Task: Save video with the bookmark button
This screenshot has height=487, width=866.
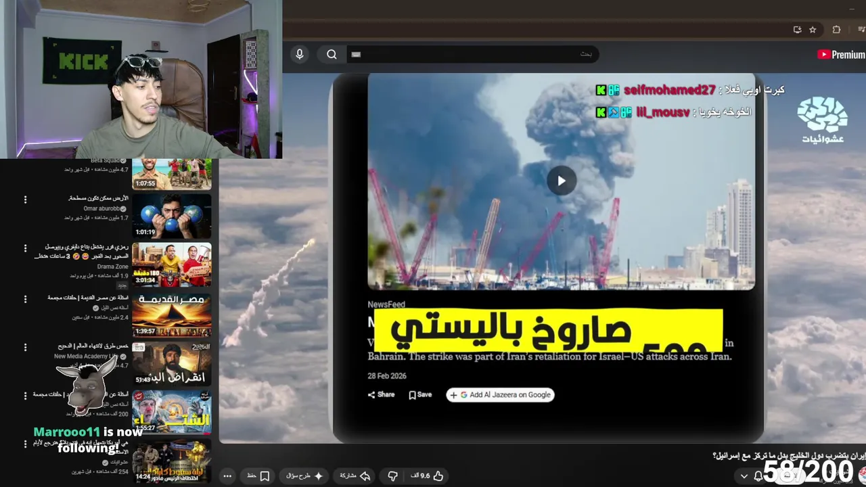Action: 258,476
